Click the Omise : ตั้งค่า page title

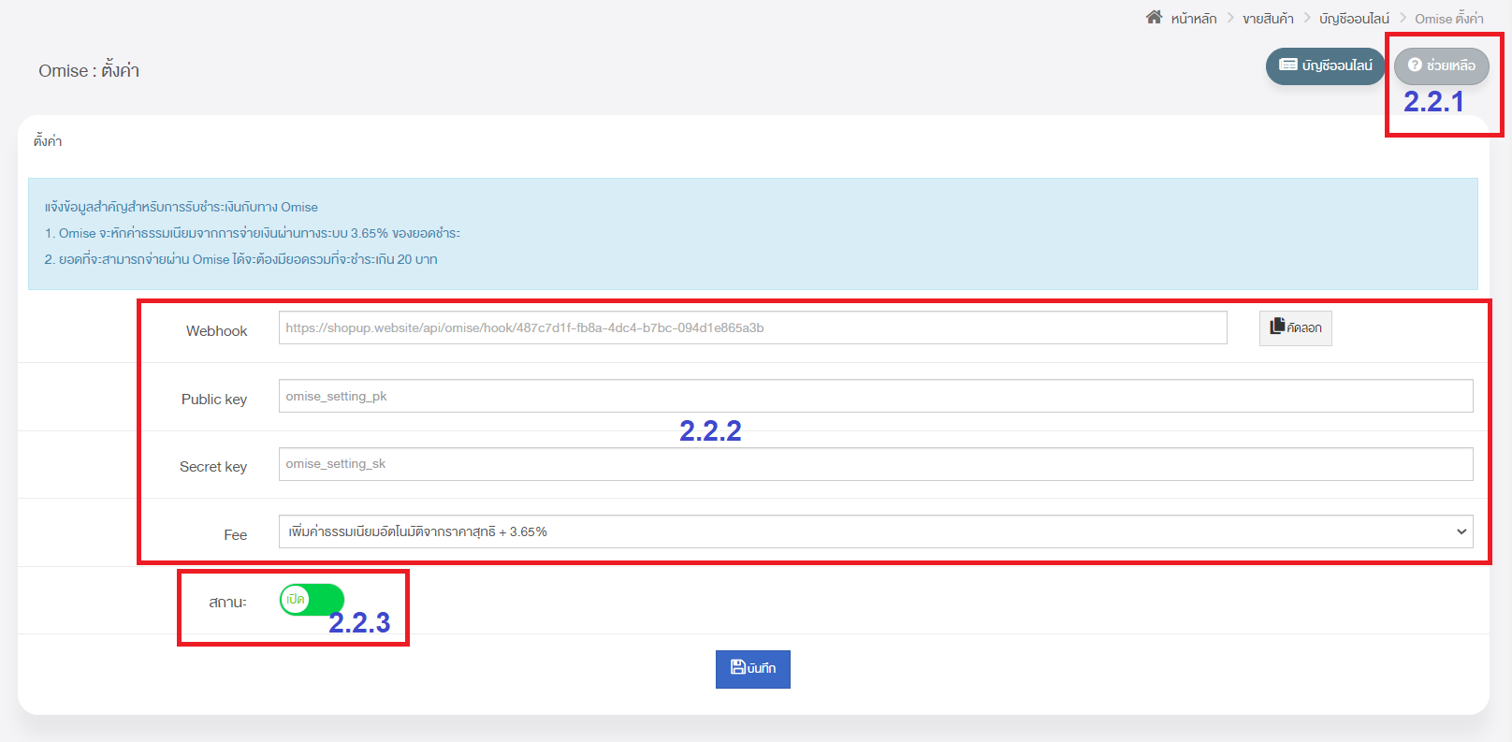pyautogui.click(x=89, y=70)
